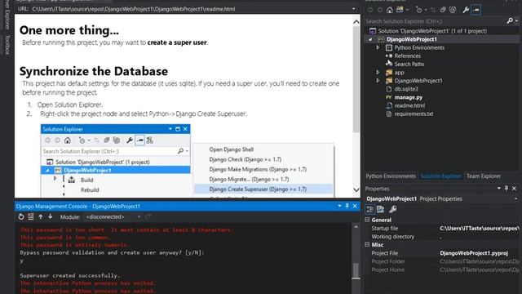Pin the Properties panel
The image size is (522, 294).
tap(507, 189)
